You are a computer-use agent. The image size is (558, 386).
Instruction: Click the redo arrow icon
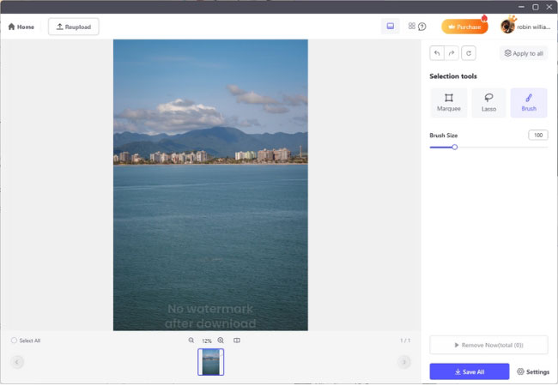452,53
